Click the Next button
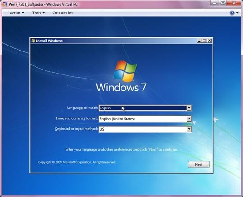 click(x=199, y=164)
